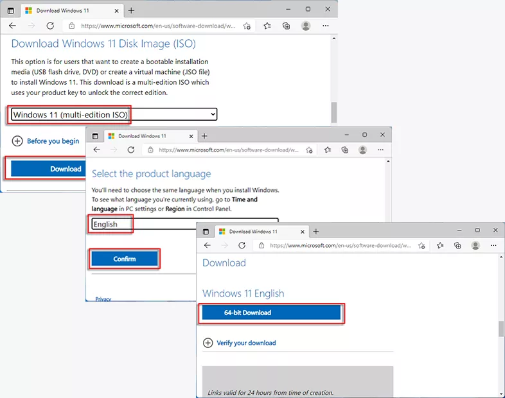The height and width of the screenshot is (398, 505).
Task: Open the Favorites list in front window
Action: [x=440, y=245]
